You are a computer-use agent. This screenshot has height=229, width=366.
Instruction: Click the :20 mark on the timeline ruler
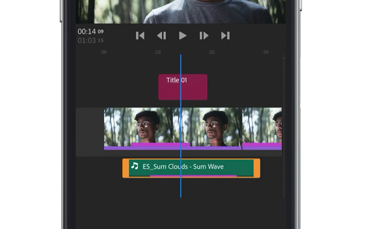point(211,52)
